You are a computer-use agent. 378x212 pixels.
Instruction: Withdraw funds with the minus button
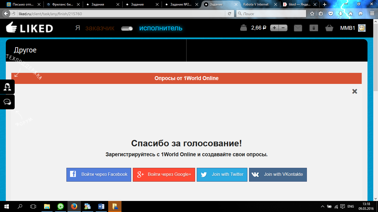[x=283, y=28]
